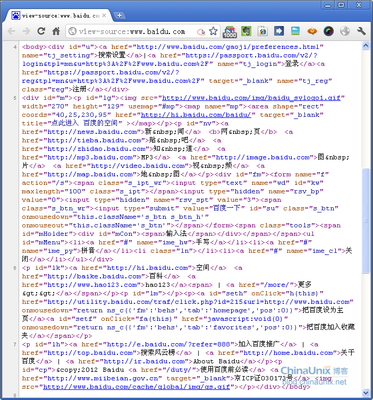Click the browser back arrow button
The image size is (373, 400).
click(x=11, y=31)
